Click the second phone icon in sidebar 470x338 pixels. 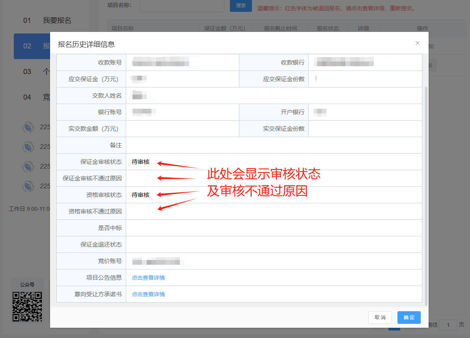(x=28, y=147)
